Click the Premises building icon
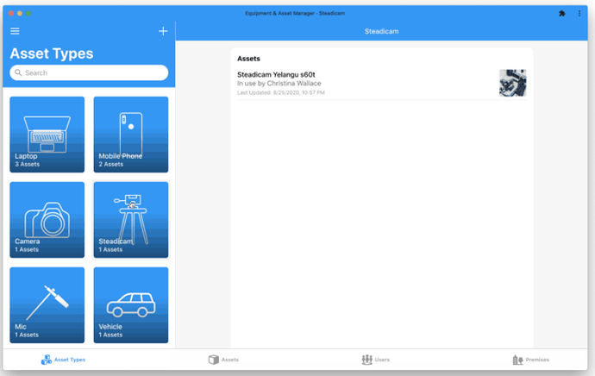Viewport: 595px width, 376px height. (517, 360)
